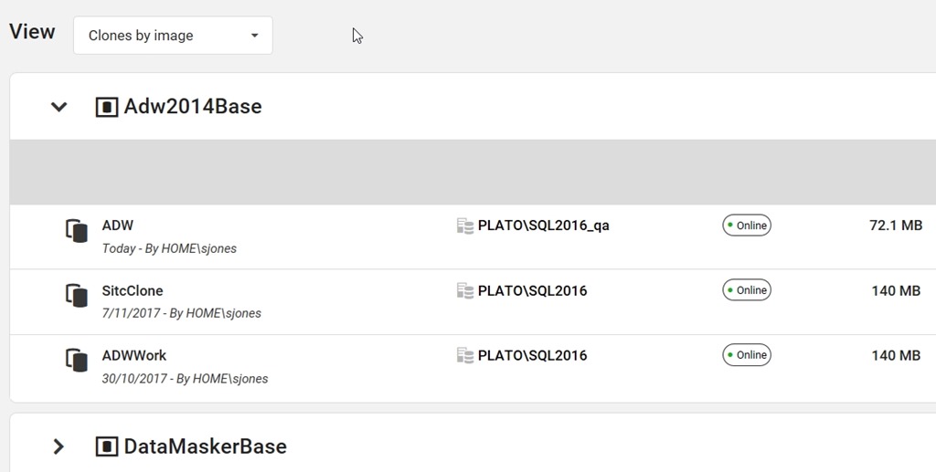Click the Adw2014Base image icon
The height and width of the screenshot is (472, 936).
[107, 107]
